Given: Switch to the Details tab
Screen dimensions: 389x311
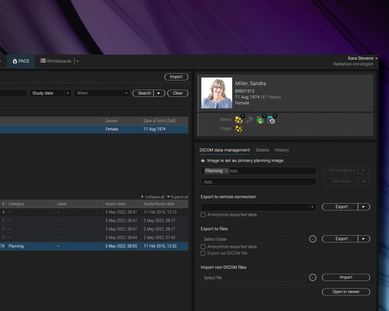Looking at the screenshot, I should [x=262, y=150].
